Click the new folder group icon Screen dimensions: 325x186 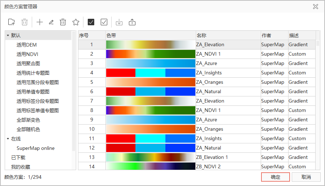tap(12, 22)
